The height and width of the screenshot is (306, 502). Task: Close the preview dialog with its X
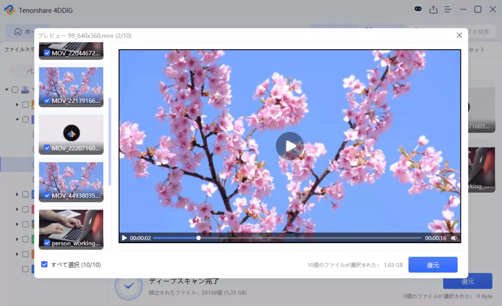pos(460,35)
